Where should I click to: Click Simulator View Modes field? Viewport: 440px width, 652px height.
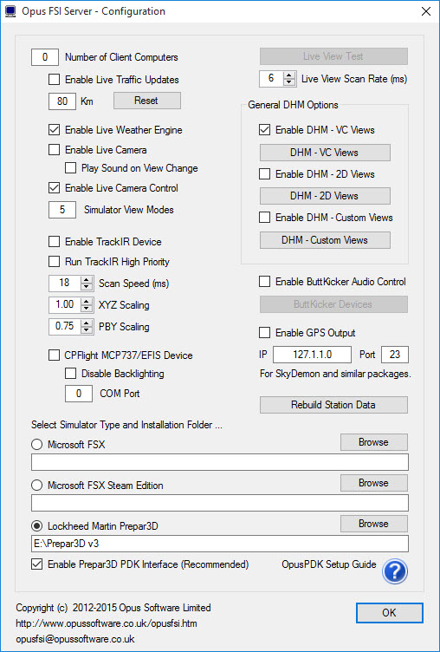pos(62,210)
